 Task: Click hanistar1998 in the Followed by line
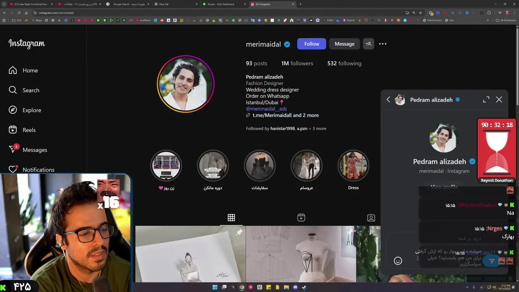[x=282, y=129]
